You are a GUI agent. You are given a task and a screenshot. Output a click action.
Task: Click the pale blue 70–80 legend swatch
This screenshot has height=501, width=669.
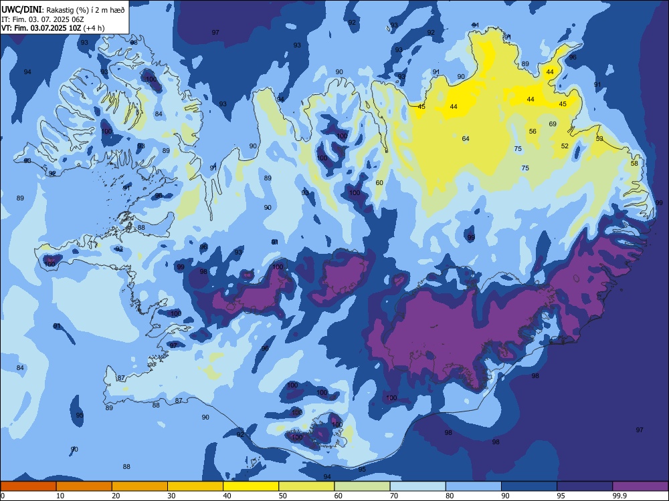(418, 486)
